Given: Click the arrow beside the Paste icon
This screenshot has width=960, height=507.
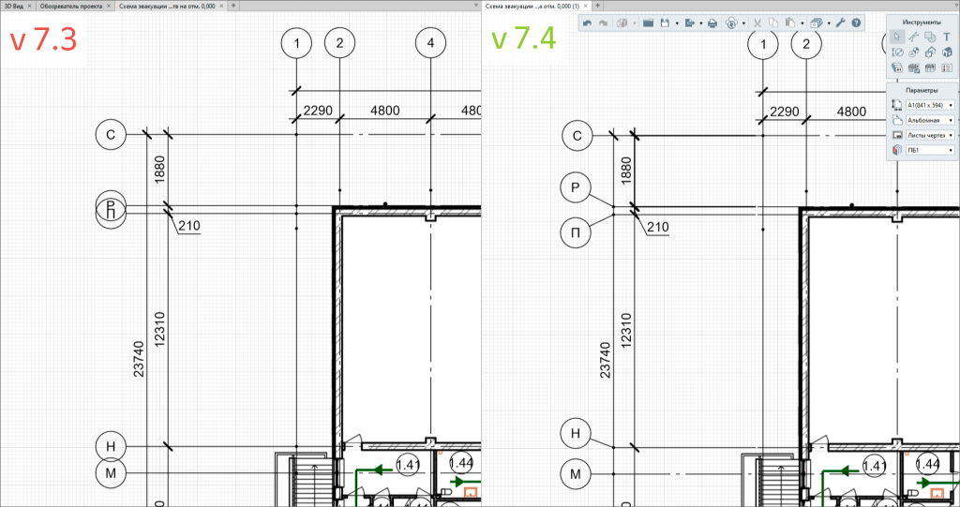Looking at the screenshot, I should (x=802, y=22).
